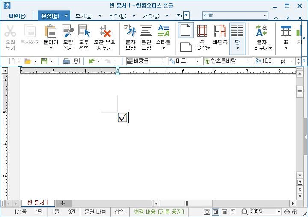Click the 글자 바꾸기 icon
The height and width of the screenshot is (217, 308).
click(x=261, y=31)
